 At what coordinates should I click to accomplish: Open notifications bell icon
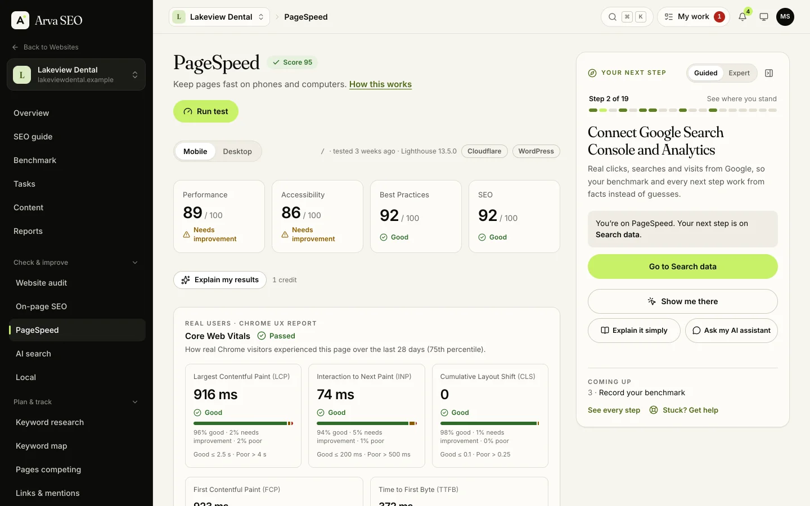point(742,17)
